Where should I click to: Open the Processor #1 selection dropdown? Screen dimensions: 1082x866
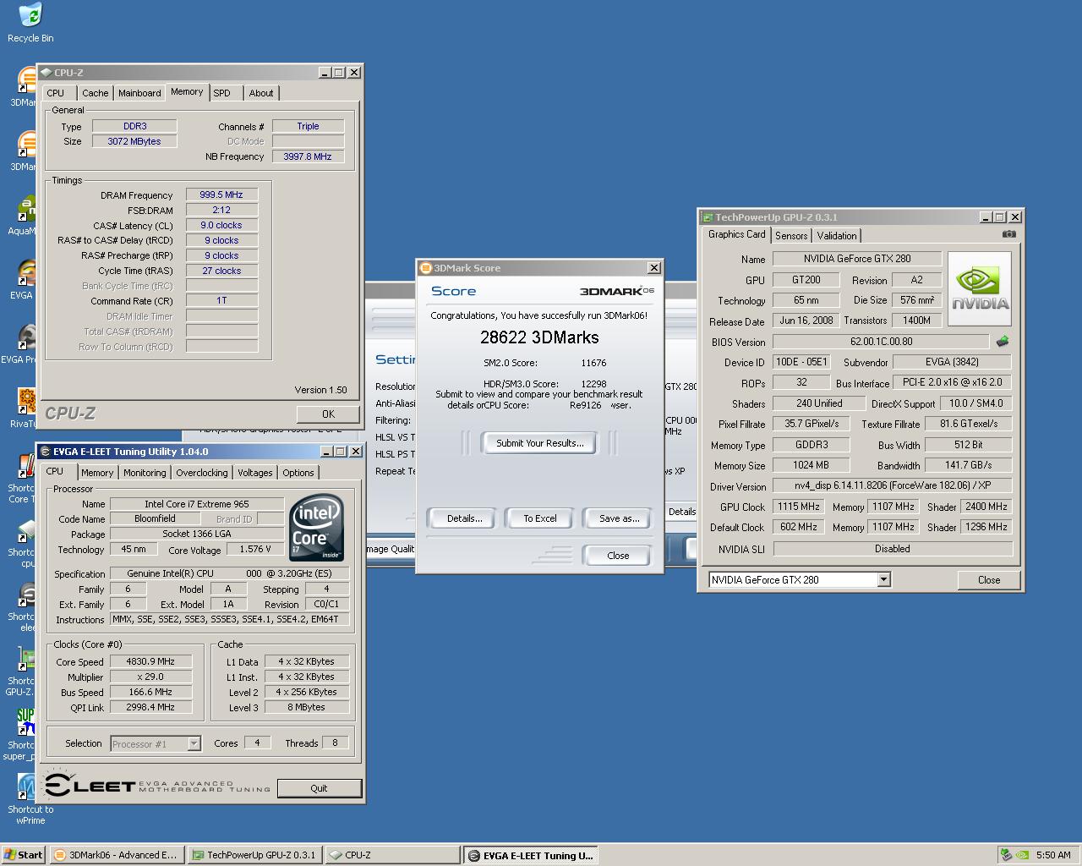click(156, 744)
